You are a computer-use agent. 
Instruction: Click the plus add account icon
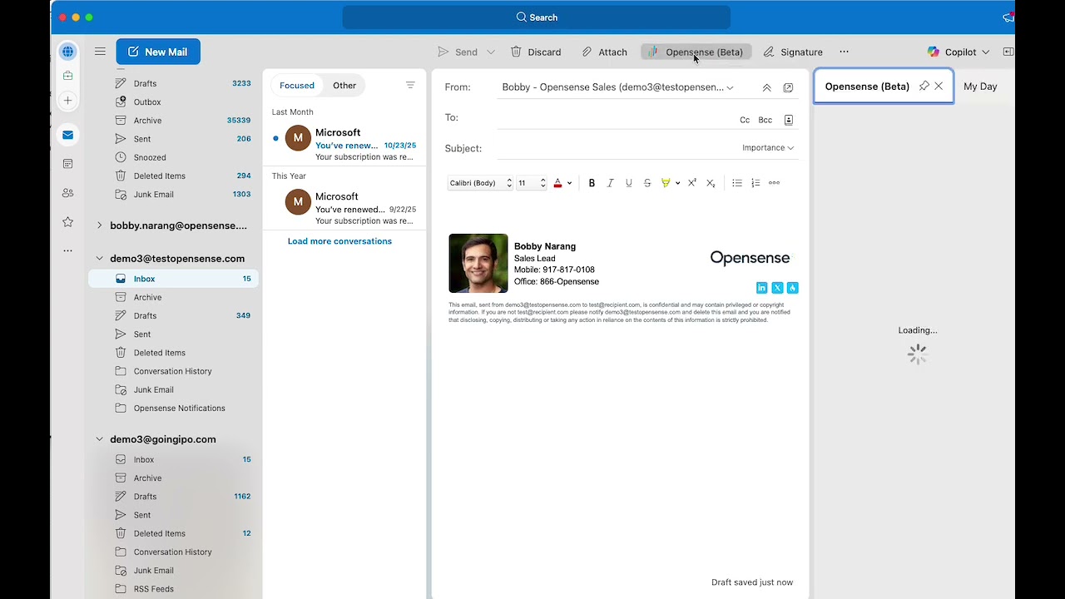[x=68, y=100]
